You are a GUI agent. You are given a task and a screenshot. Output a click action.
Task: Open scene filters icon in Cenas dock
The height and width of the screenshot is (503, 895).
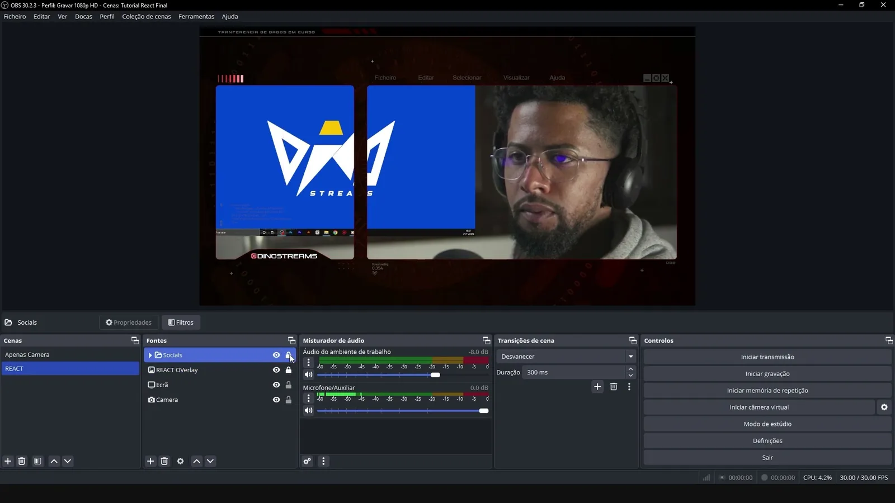(37, 461)
